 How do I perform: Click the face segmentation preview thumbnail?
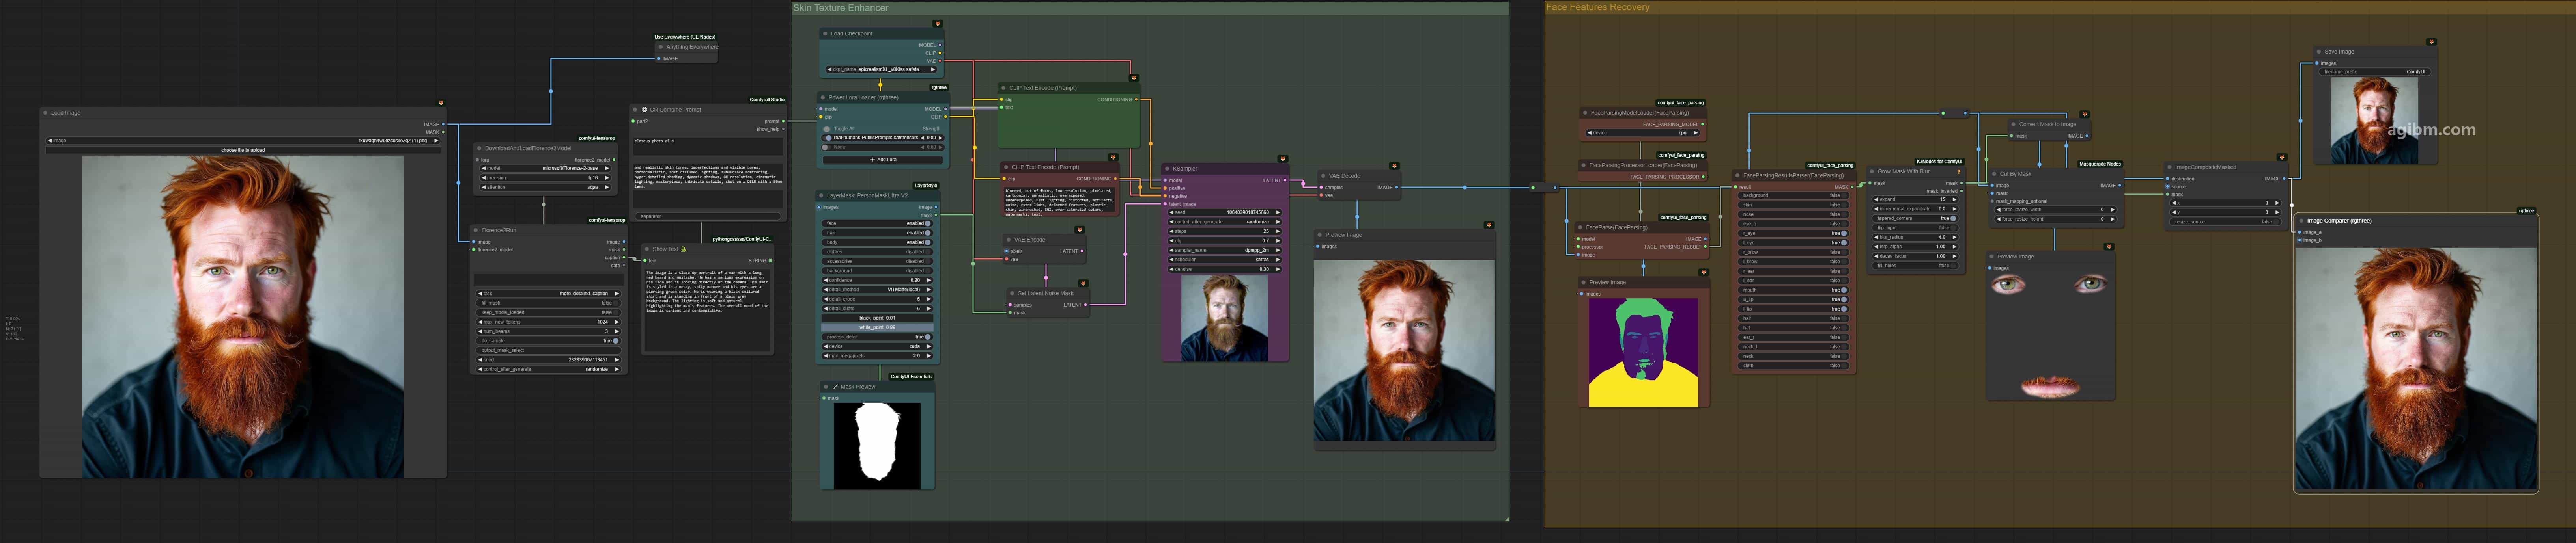[1643, 352]
